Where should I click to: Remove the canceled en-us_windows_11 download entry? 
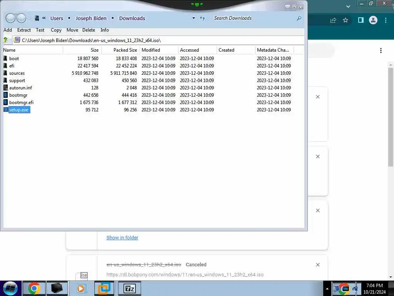317,265
